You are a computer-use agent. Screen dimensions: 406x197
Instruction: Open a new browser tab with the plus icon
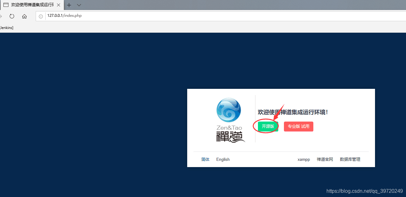point(69,5)
